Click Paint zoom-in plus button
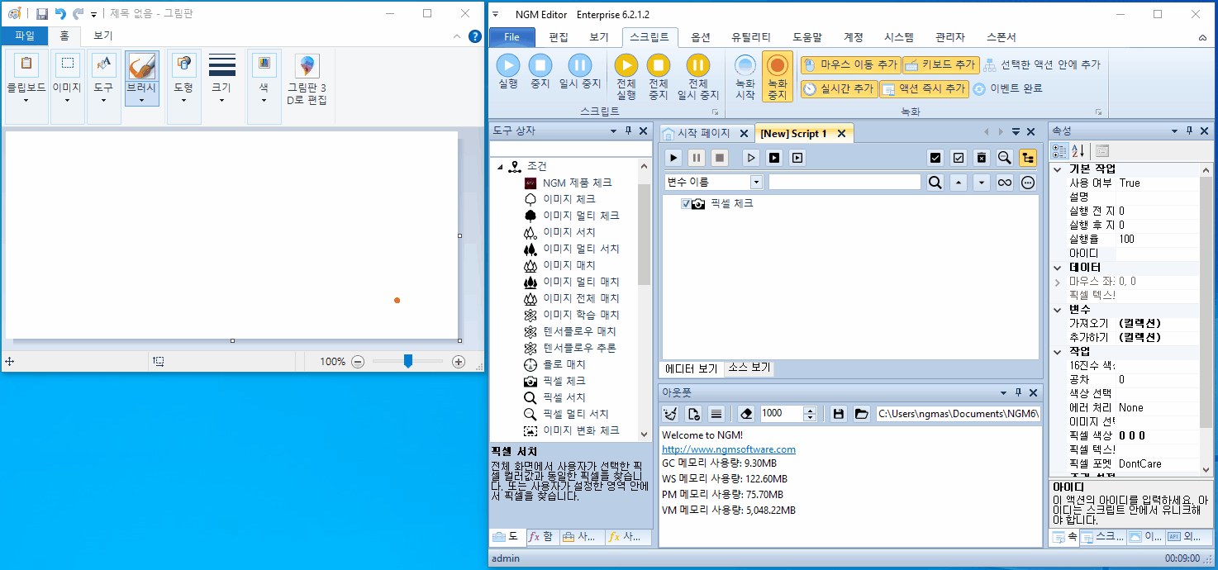The height and width of the screenshot is (570, 1218). click(459, 362)
